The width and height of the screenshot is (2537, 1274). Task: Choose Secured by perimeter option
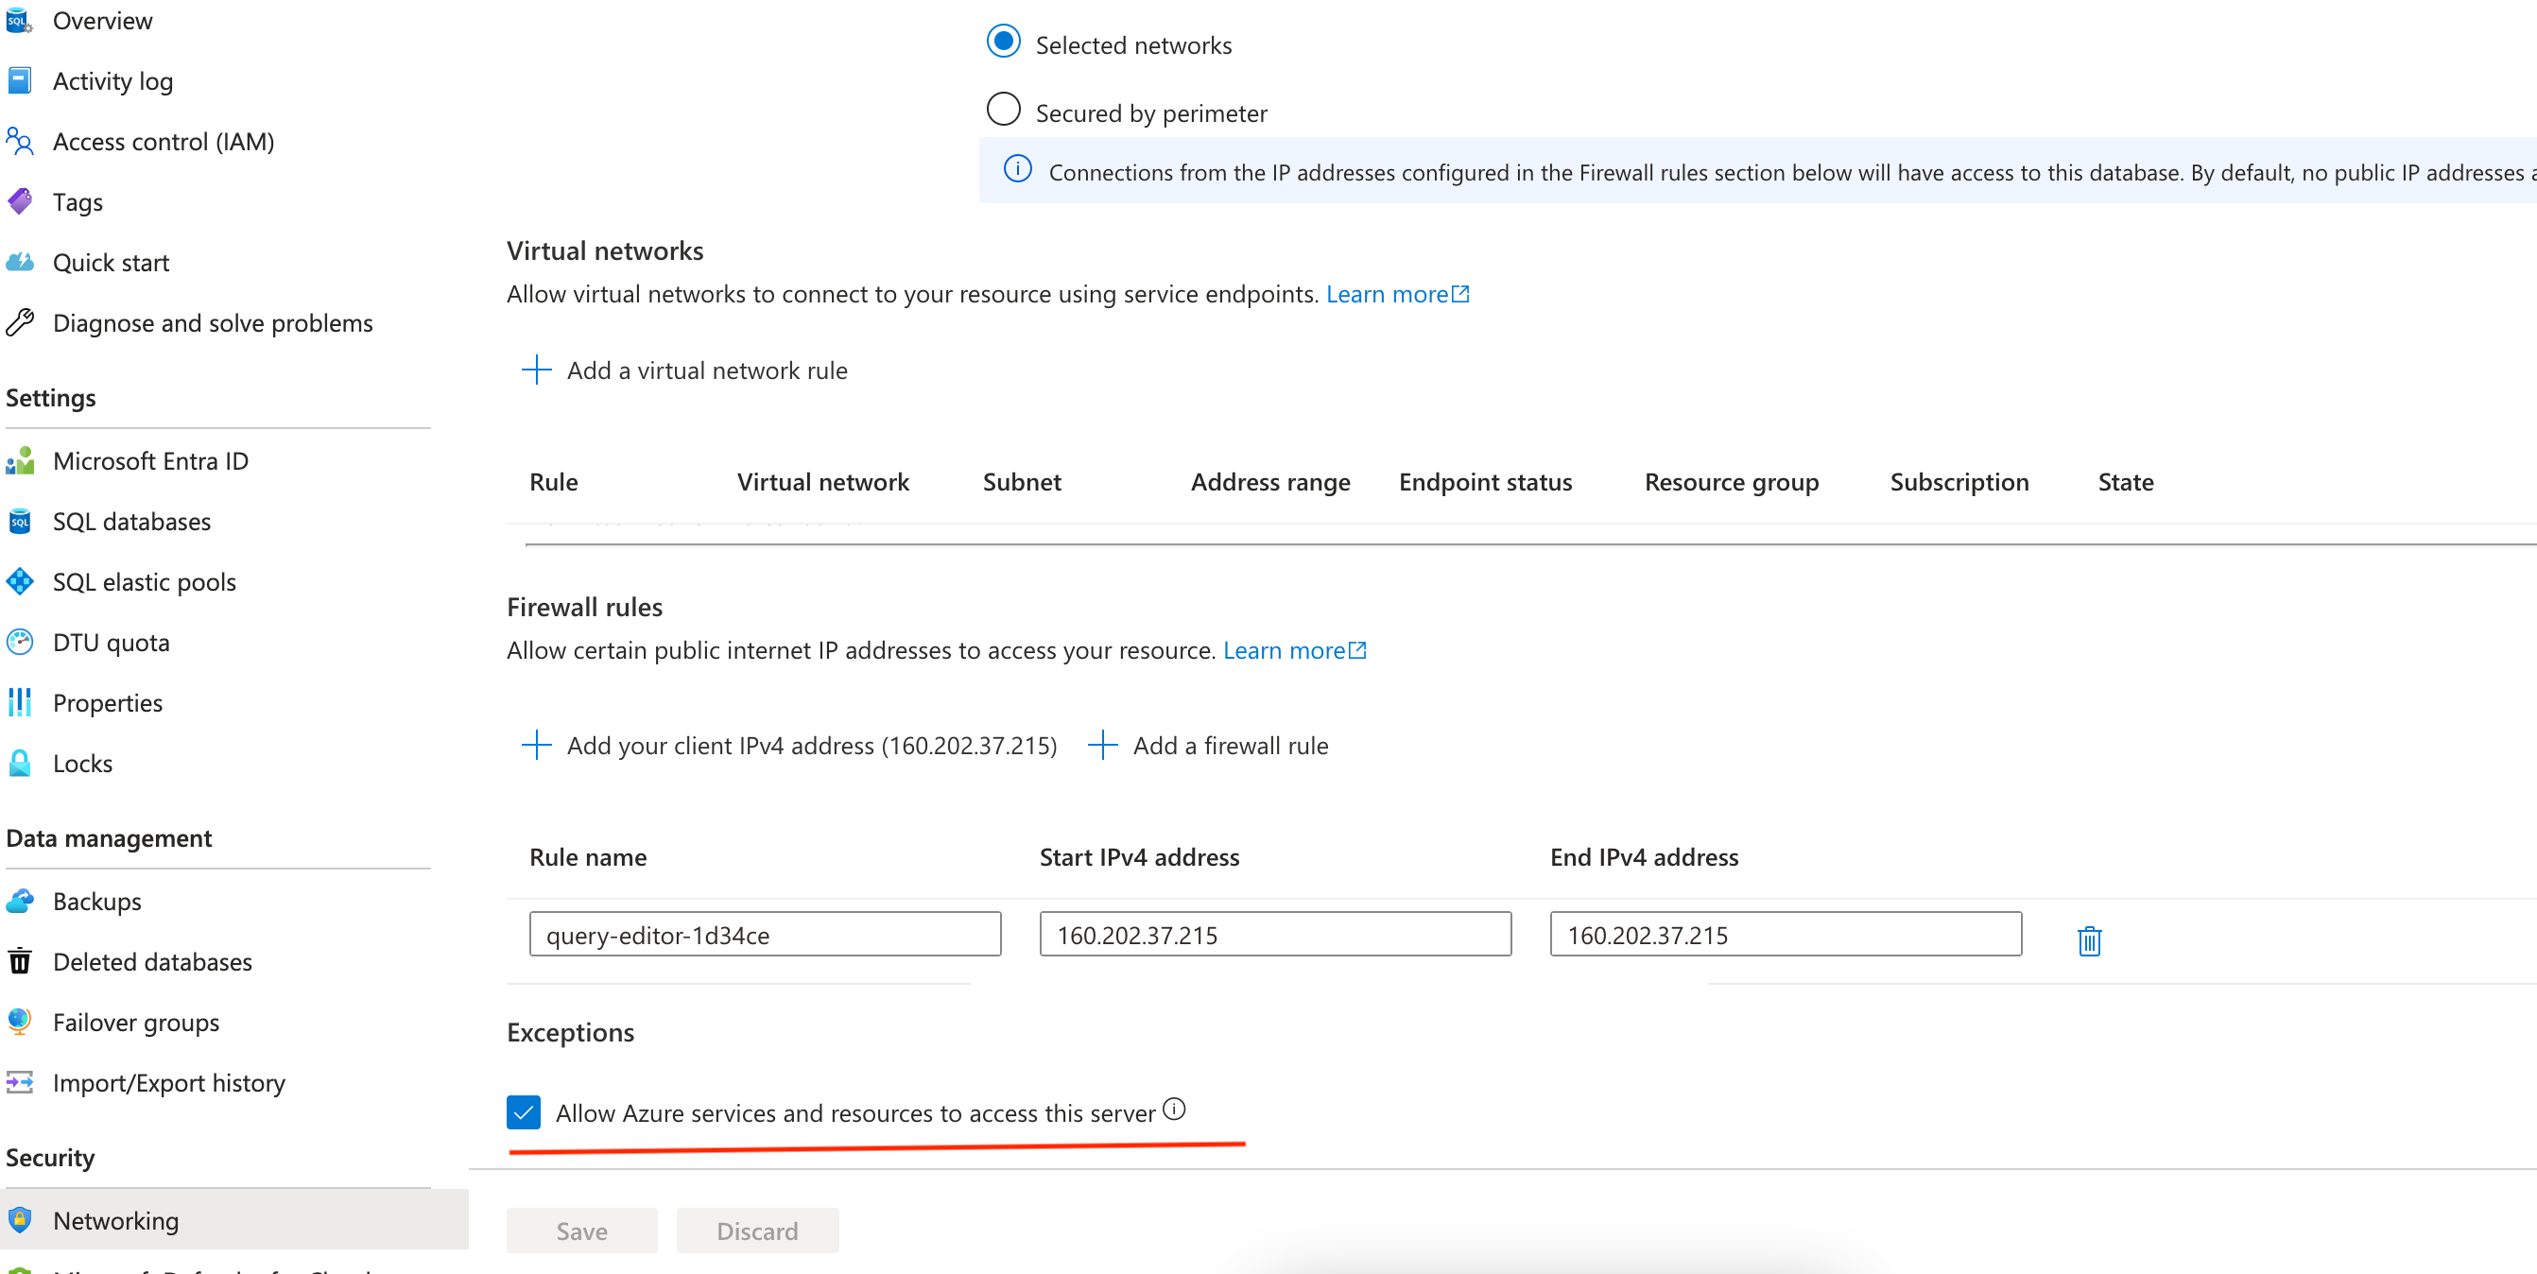point(1003,110)
